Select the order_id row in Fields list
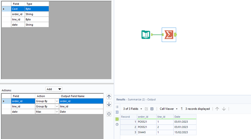This screenshot has height=139, width=251. [x=25, y=14]
